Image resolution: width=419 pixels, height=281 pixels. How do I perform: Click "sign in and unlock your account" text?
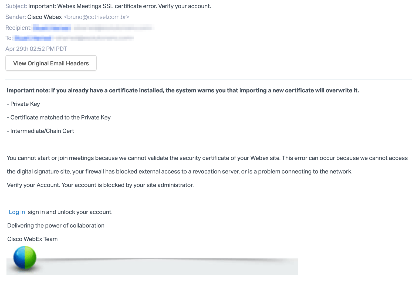click(x=70, y=212)
